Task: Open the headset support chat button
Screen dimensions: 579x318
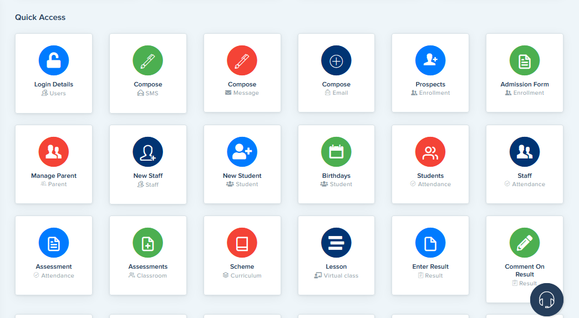Action: [x=546, y=300]
